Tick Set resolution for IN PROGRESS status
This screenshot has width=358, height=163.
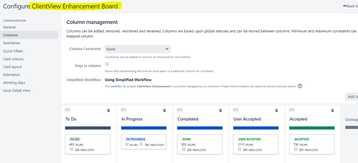pyautogui.click(x=141, y=144)
